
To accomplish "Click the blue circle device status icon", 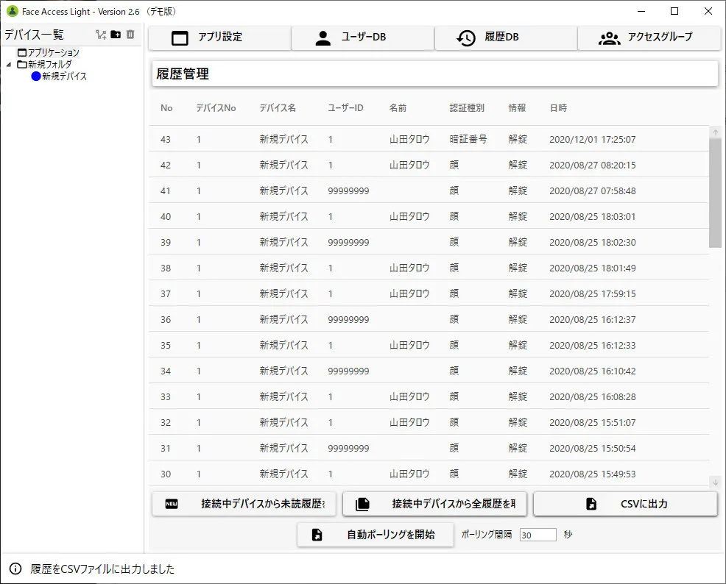I will pos(36,76).
